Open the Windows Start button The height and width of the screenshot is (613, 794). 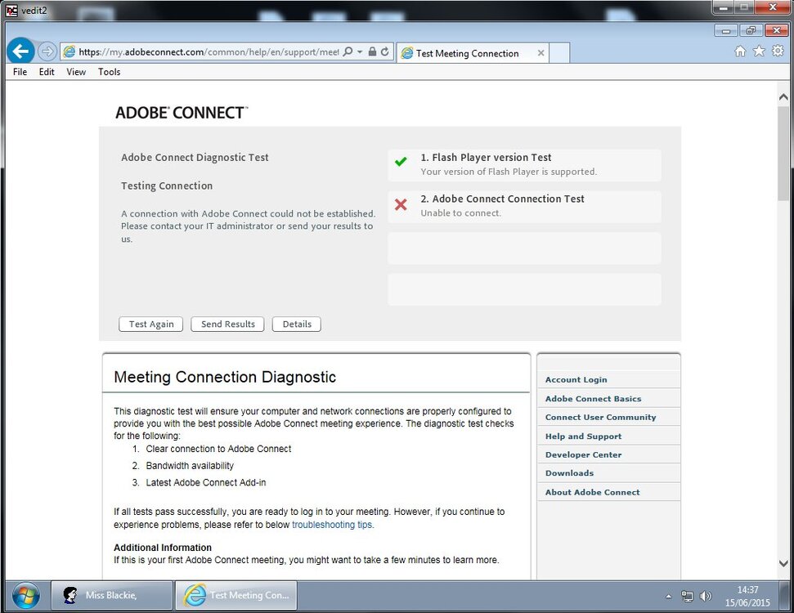(26, 596)
